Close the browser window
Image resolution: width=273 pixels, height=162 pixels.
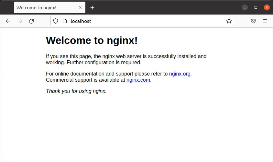(x=267, y=7)
